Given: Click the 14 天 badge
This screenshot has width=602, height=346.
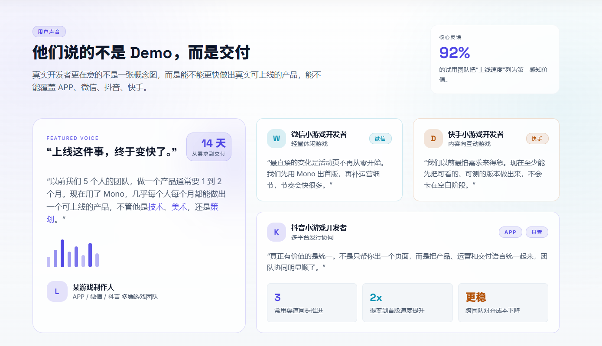Looking at the screenshot, I should [209, 147].
